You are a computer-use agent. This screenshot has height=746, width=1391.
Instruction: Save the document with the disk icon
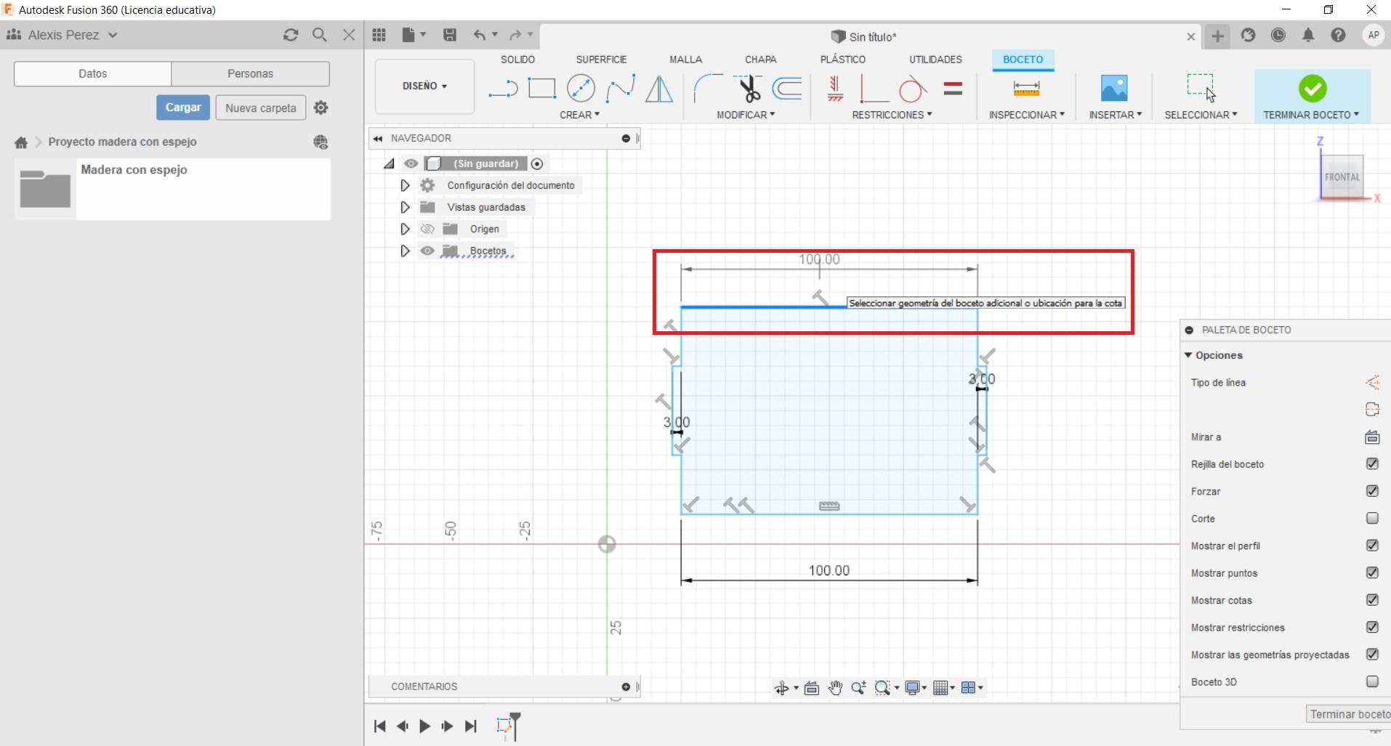(450, 35)
